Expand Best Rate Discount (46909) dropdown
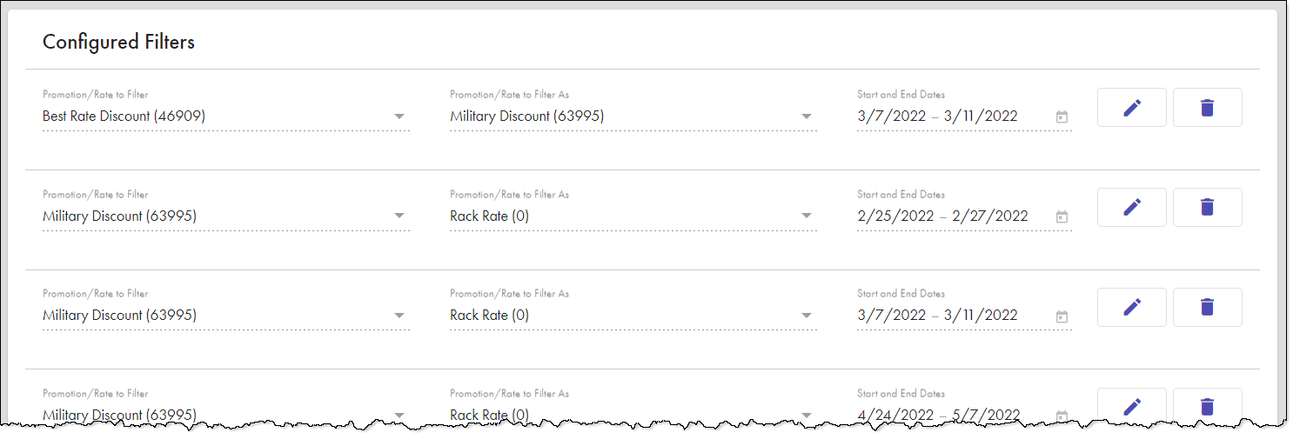1293x439 pixels. tap(399, 116)
